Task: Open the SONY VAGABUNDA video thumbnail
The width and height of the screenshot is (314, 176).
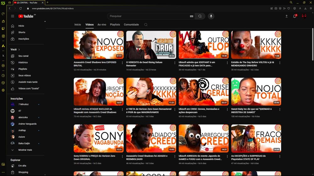Action: [x=99, y=138]
